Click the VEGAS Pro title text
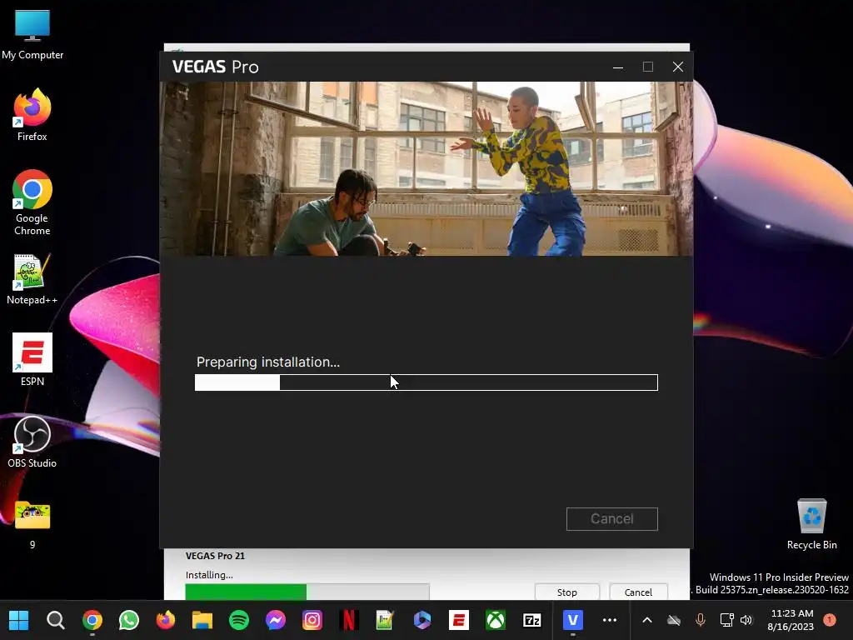 [x=216, y=67]
